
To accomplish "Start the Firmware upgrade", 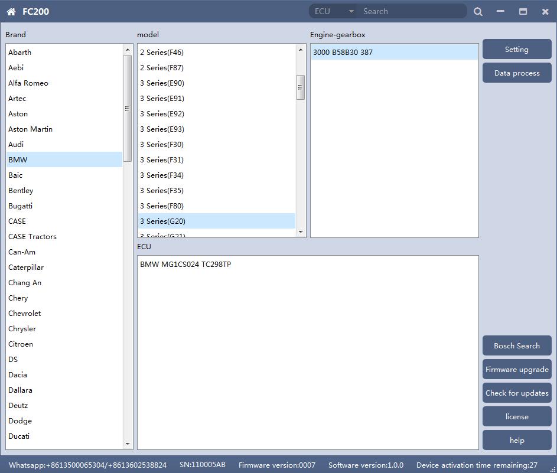I will 516,370.
